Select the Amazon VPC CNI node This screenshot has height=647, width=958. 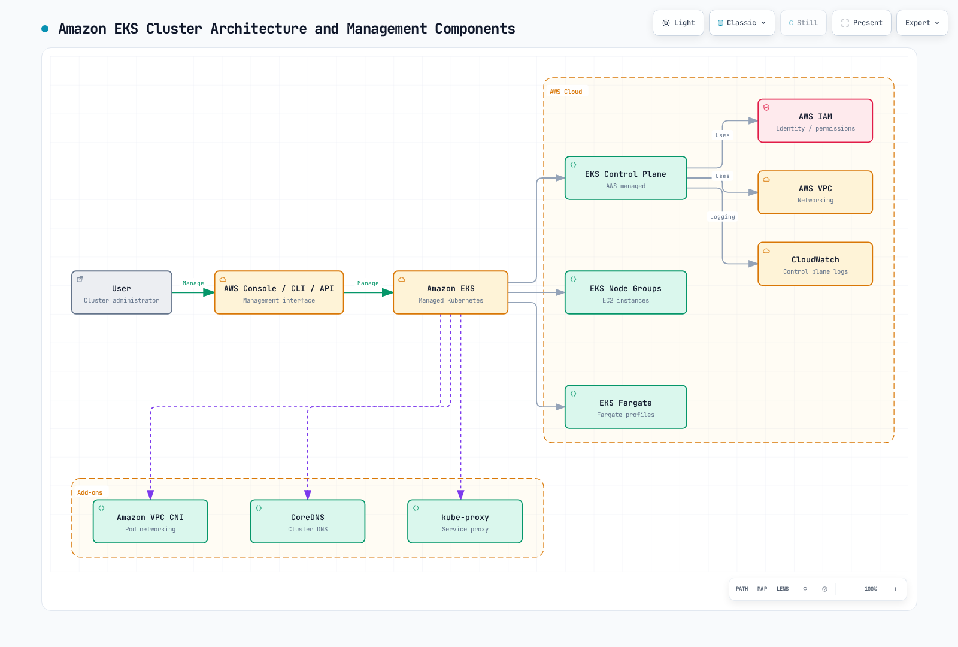click(150, 521)
